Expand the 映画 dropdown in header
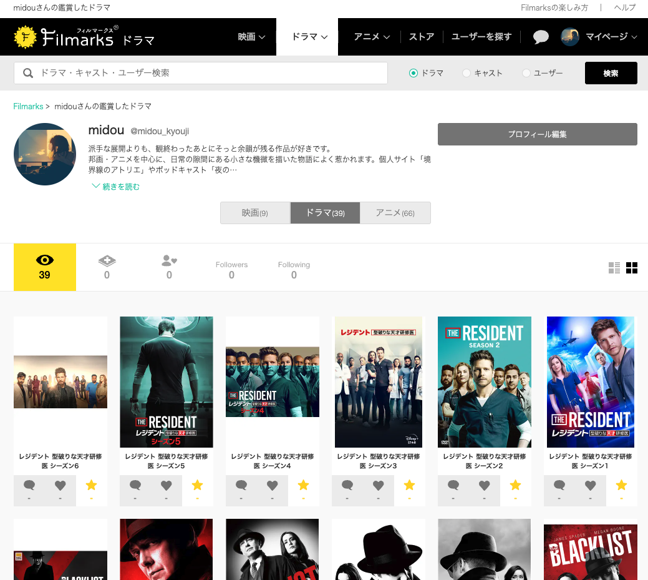The width and height of the screenshot is (648, 580). (x=251, y=37)
